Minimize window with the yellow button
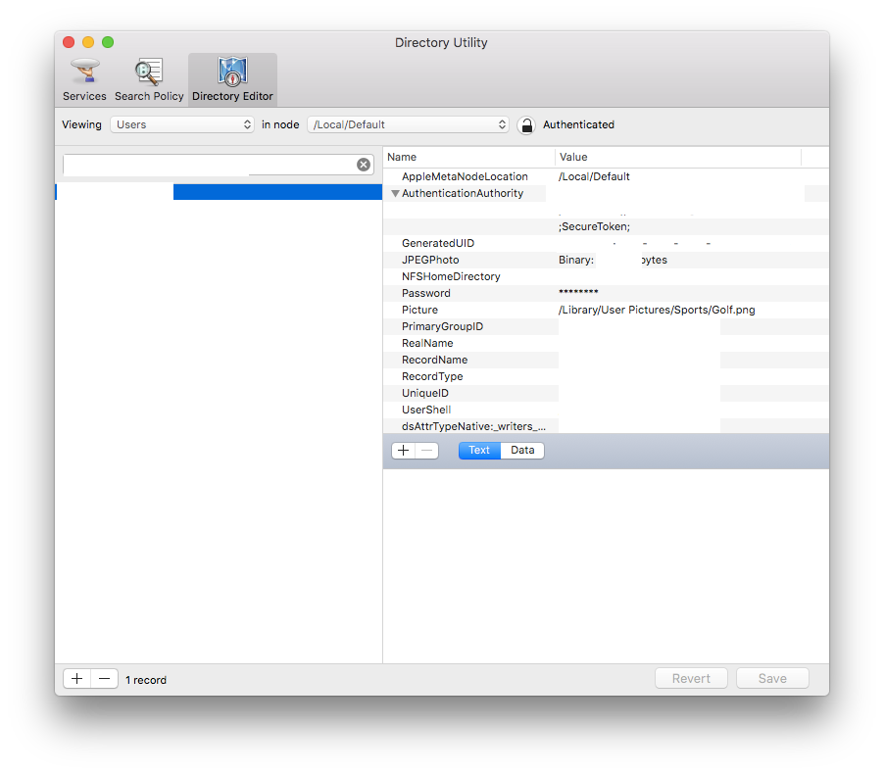The height and width of the screenshot is (774, 884). tap(88, 42)
